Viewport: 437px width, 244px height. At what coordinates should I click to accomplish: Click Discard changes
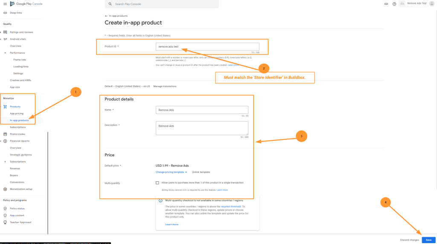click(409, 240)
